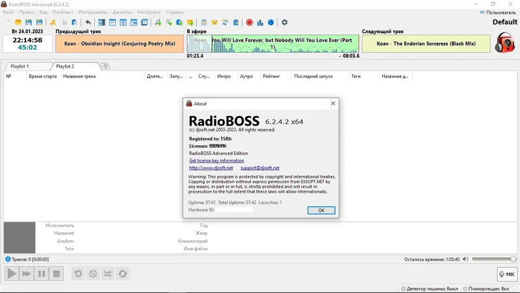Screen dimensions: 520x293
Task: Open the Джинглы menu
Action: (122, 12)
